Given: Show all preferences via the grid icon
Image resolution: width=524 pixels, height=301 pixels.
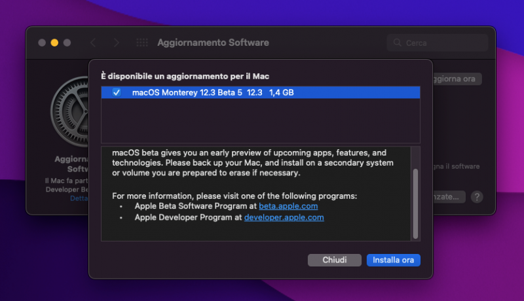Looking at the screenshot, I should click(141, 43).
